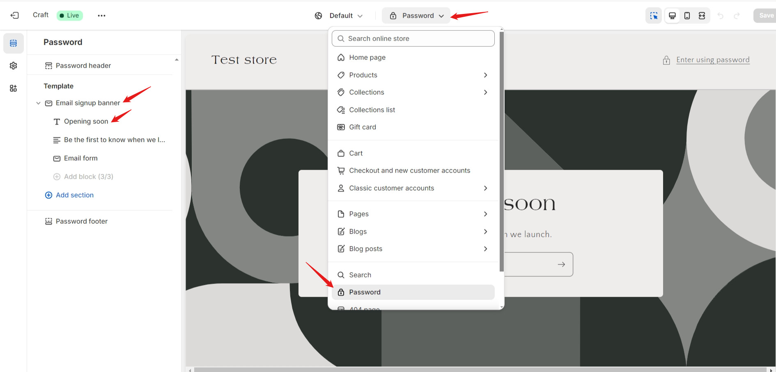776x372 pixels.
Task: Click the undo arrow icon
Action: [x=720, y=16]
